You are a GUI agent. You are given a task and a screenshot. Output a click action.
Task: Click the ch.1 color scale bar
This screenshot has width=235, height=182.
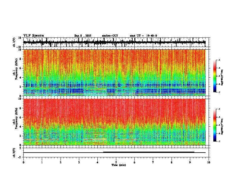point(215,76)
